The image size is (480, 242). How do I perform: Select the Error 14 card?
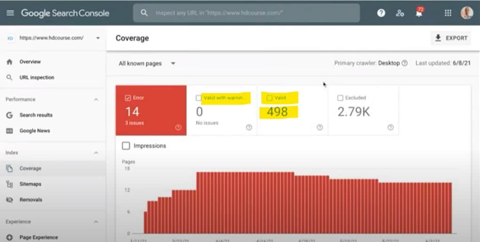coord(151,110)
